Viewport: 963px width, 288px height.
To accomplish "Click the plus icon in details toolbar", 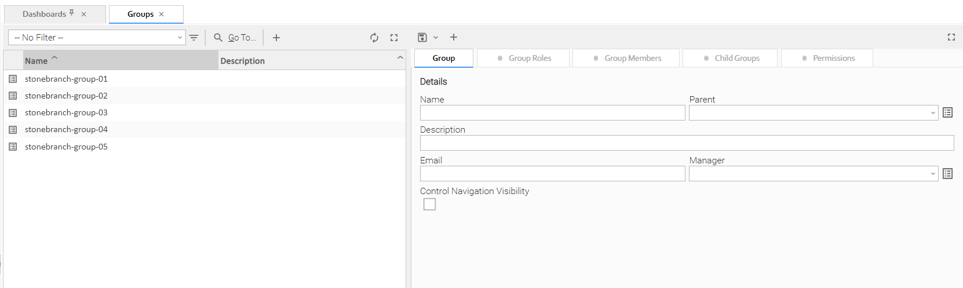I will (454, 38).
